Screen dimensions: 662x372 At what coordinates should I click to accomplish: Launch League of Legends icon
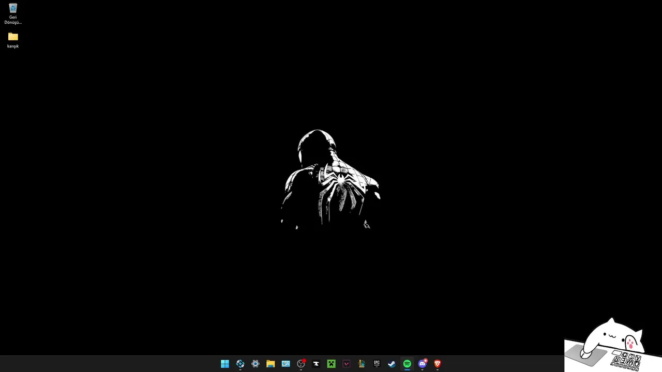tap(362, 364)
